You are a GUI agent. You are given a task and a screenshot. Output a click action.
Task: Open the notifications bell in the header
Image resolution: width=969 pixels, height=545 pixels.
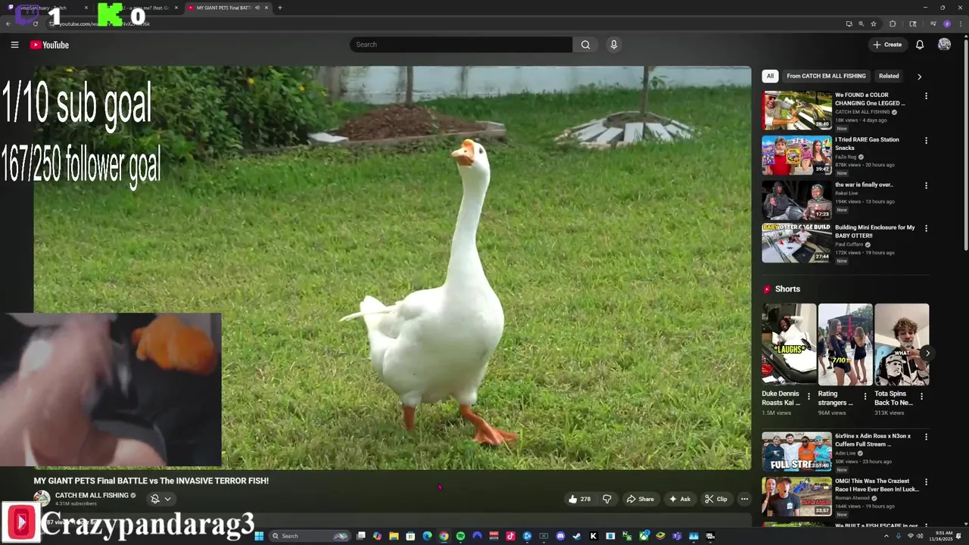click(x=920, y=45)
